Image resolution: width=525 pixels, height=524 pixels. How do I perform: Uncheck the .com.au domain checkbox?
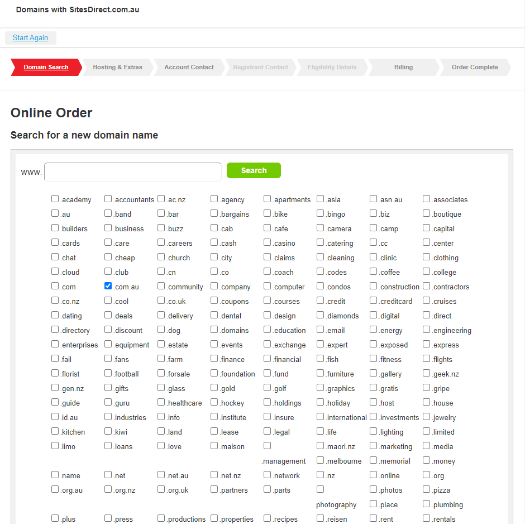[108, 286]
